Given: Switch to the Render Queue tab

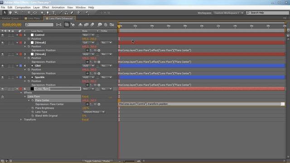Looking at the screenshot, I should point(10,19).
